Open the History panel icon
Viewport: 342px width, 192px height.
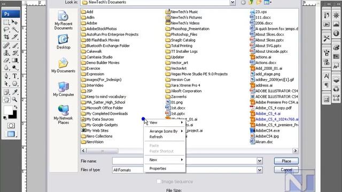tap(327, 15)
